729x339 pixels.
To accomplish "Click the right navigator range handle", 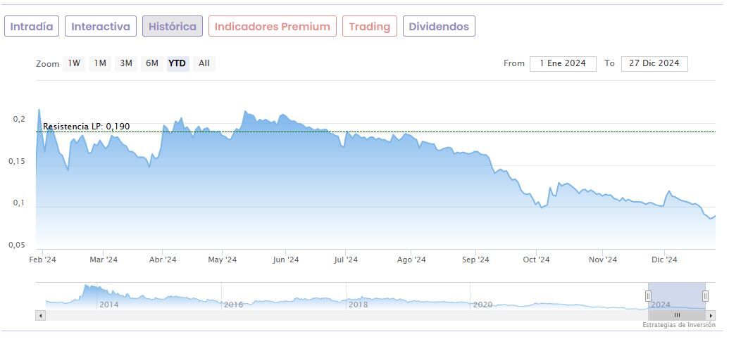I will (705, 296).
